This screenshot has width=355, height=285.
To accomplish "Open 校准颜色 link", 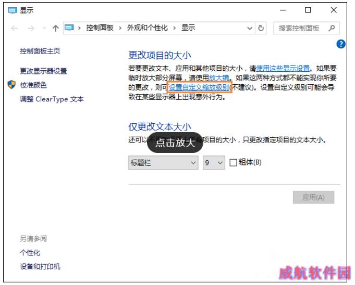I will (x=33, y=85).
